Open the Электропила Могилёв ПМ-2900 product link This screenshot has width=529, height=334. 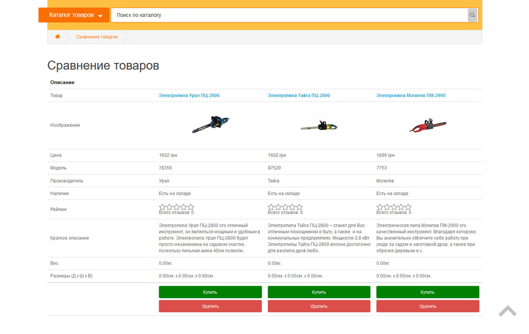click(411, 96)
